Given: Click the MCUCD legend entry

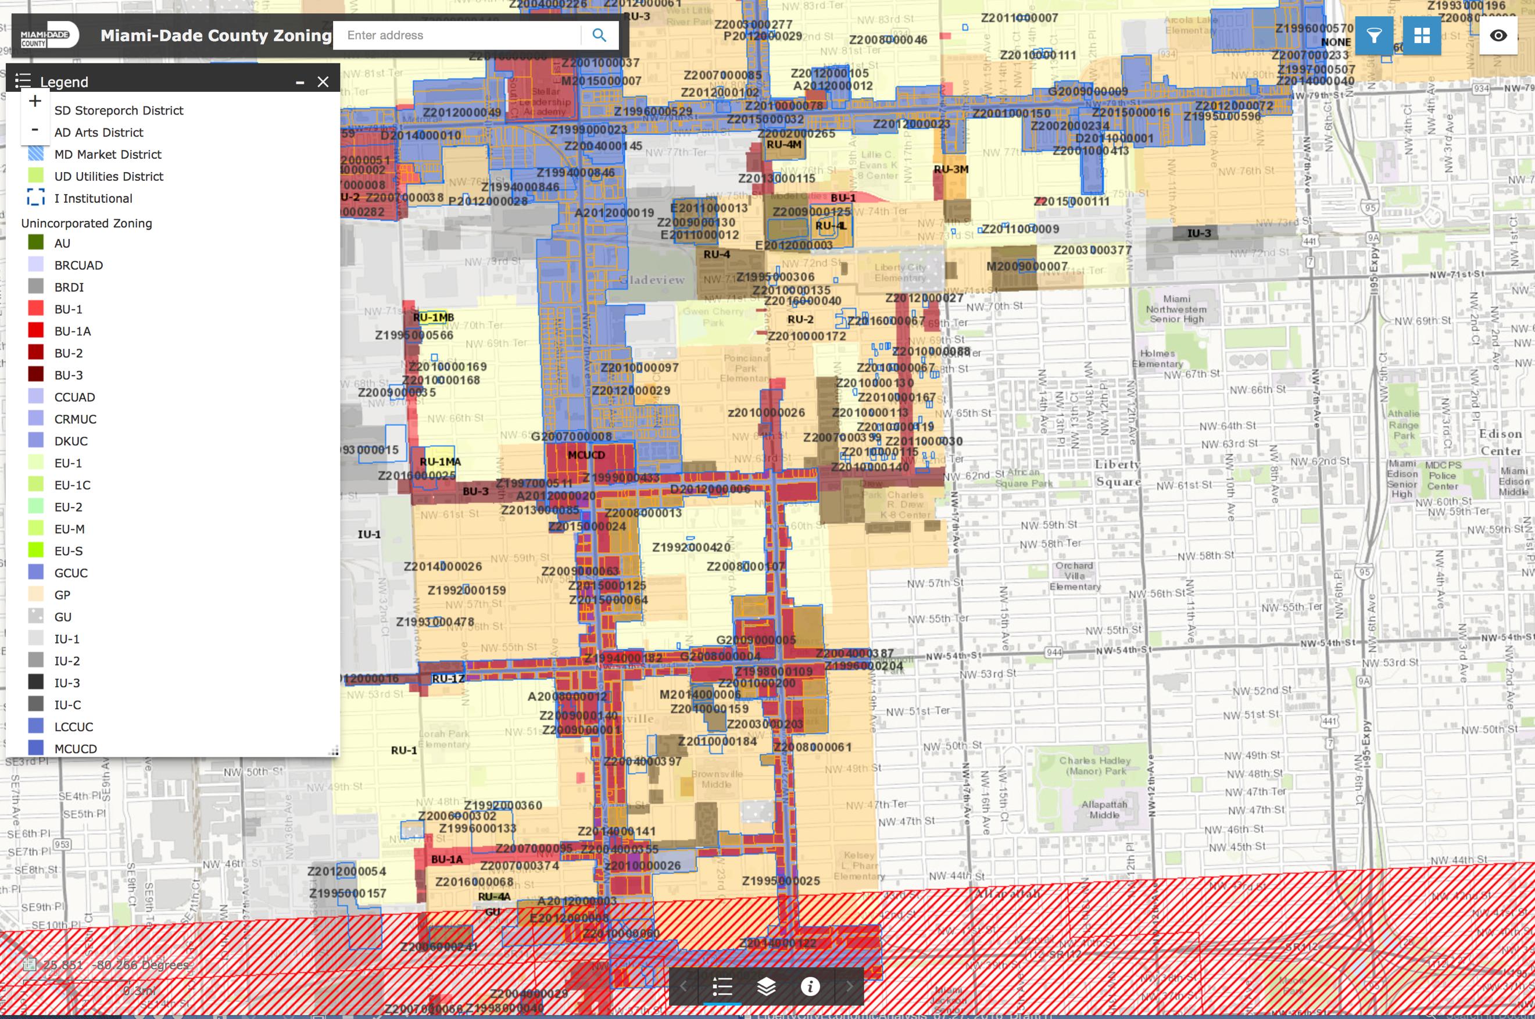Looking at the screenshot, I should pyautogui.click(x=76, y=749).
